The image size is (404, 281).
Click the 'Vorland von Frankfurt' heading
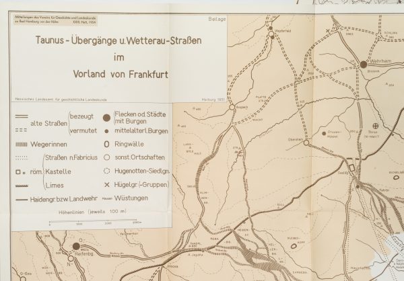(119, 73)
